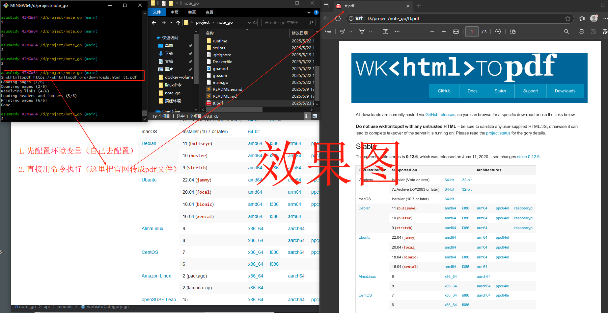
Task: Click the GitHub releases link in PDF
Action: (x=440, y=115)
